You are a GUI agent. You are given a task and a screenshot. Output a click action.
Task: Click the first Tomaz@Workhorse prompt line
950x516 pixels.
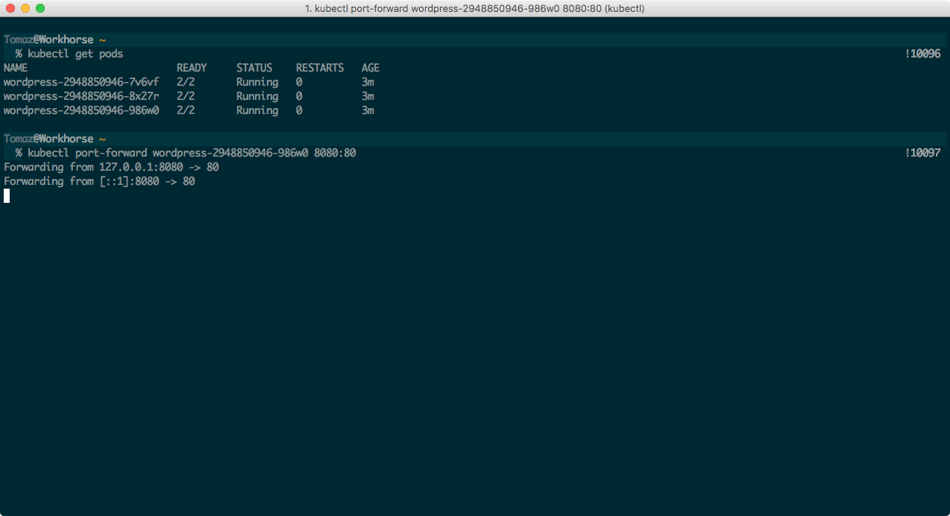tap(54, 40)
